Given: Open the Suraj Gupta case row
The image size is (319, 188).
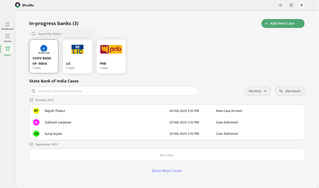Looking at the screenshot, I should coord(167,134).
